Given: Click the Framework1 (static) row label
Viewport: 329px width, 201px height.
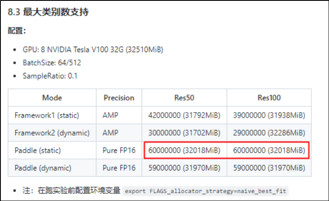Looking at the screenshot, I should 47,115.
